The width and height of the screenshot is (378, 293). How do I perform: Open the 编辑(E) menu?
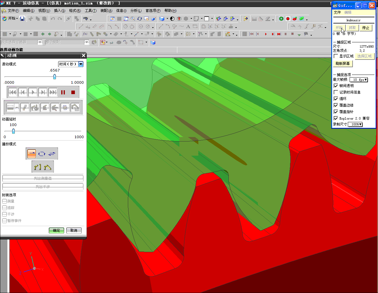(x=29, y=11)
